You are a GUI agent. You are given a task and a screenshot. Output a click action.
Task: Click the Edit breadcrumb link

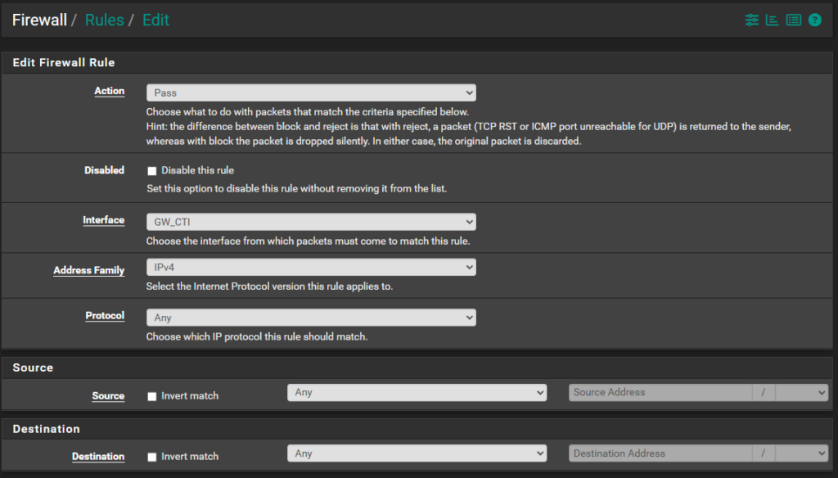(155, 20)
